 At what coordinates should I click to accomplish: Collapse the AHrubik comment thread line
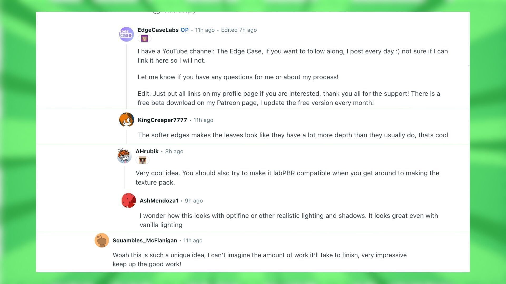pyautogui.click(x=124, y=177)
